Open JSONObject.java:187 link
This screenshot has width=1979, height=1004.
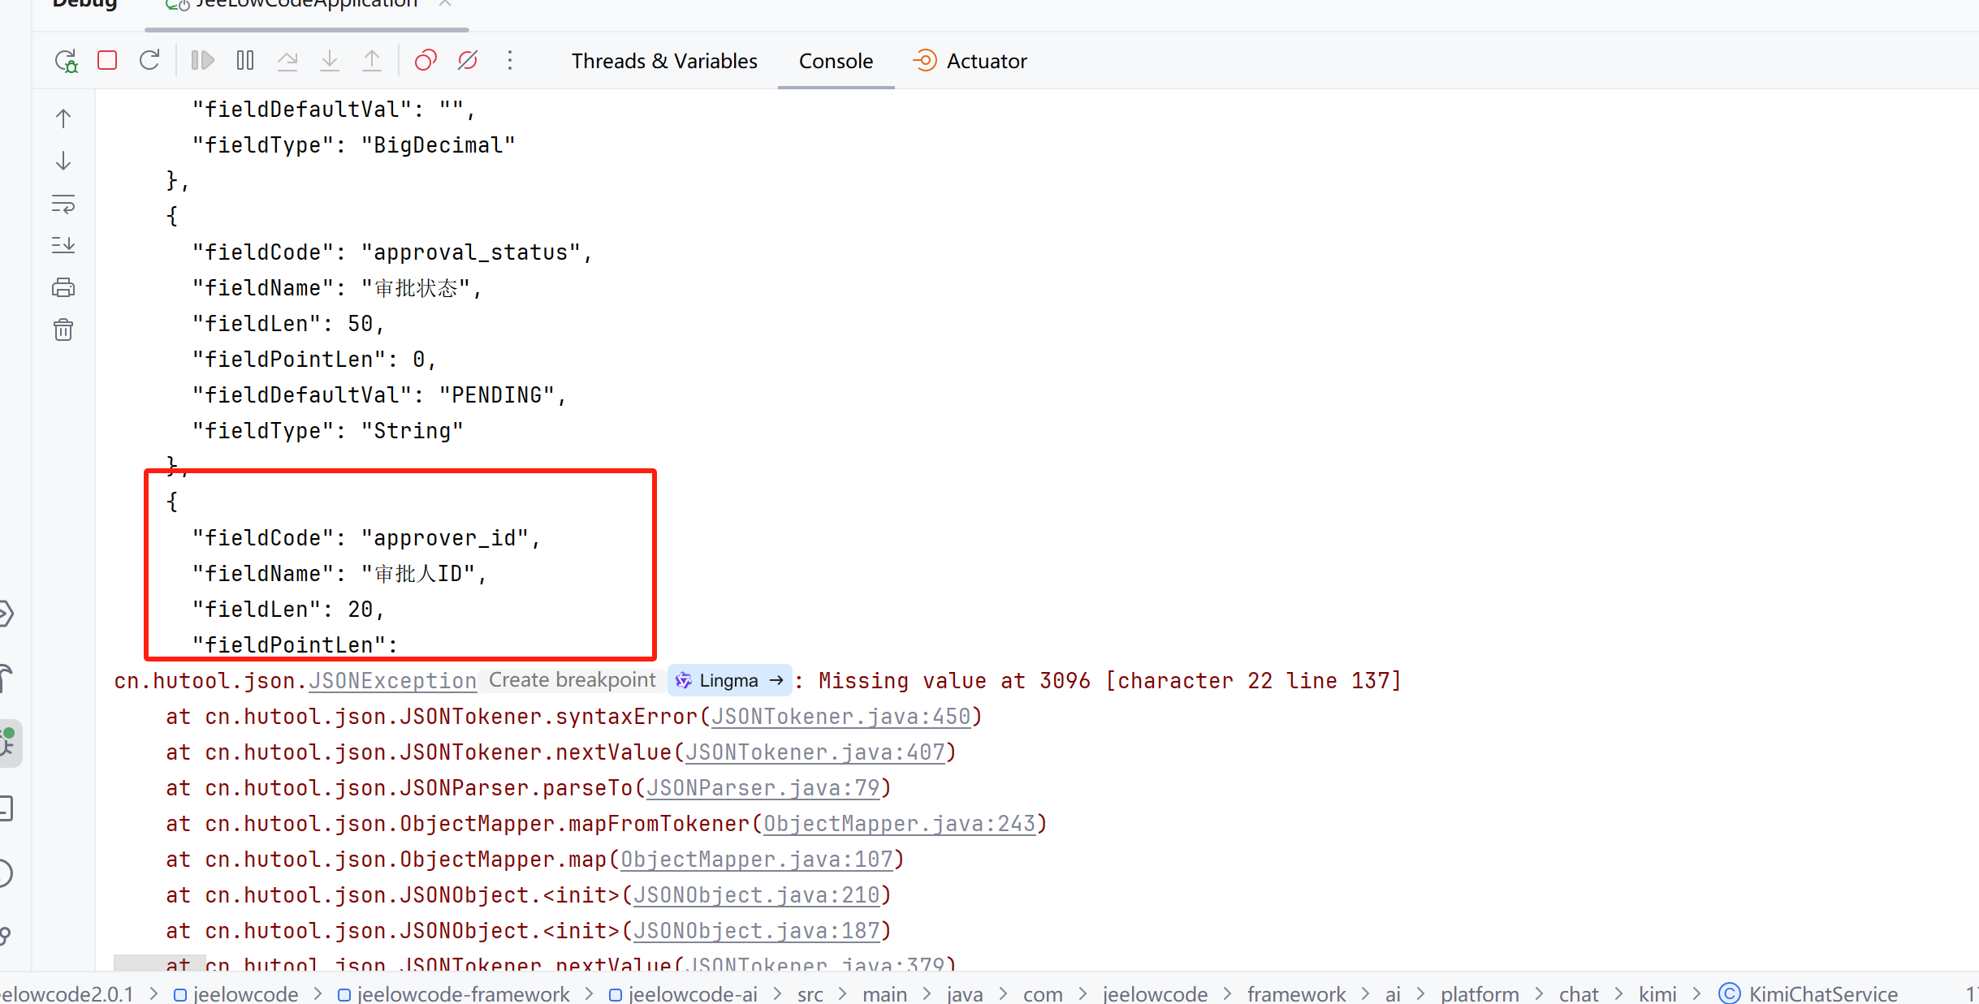[x=756, y=931]
